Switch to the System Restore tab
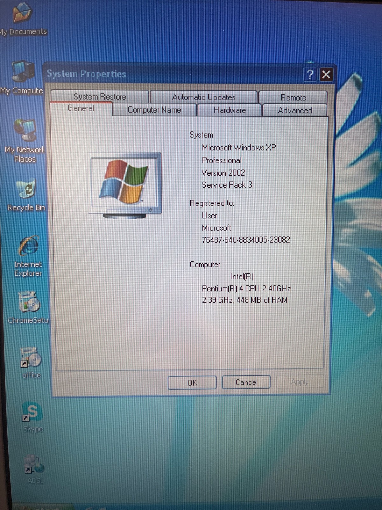Screen dimensions: 382x510 [x=100, y=97]
